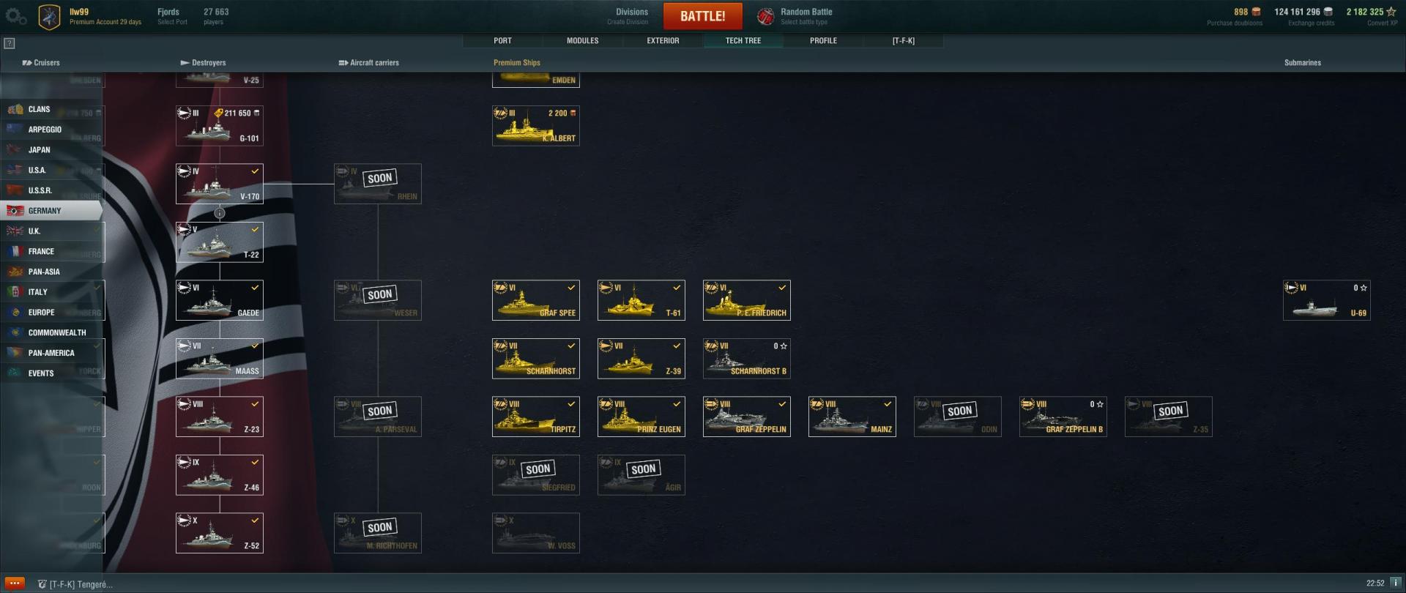This screenshot has width=1406, height=593.
Task: Select the Prinz Eugen premium ship
Action: pos(641,417)
